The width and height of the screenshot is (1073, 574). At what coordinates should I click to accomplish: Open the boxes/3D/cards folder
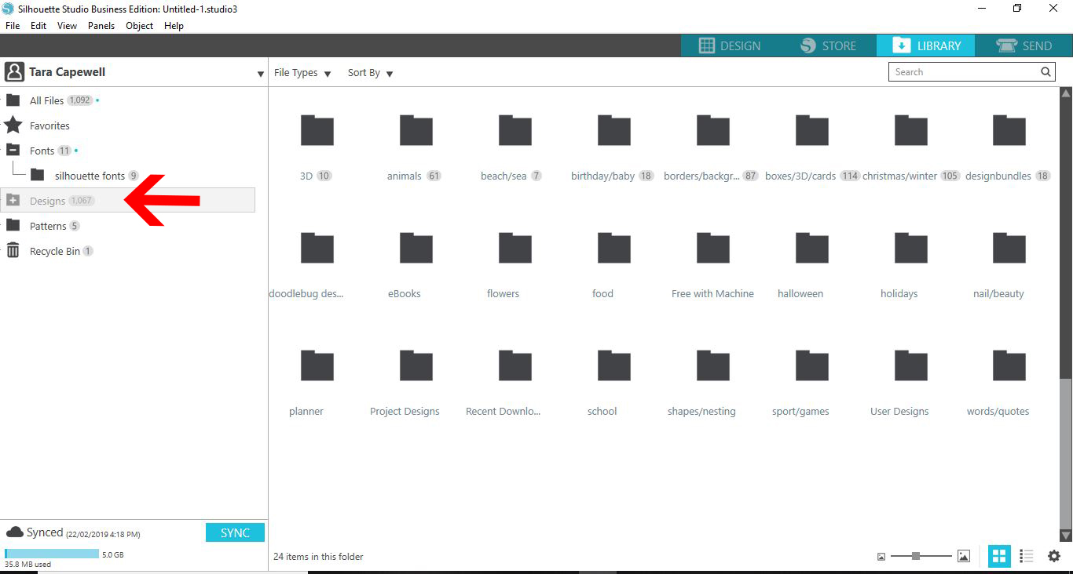pyautogui.click(x=812, y=130)
